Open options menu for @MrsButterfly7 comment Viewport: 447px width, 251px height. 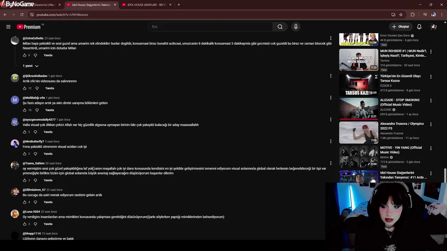[x=331, y=141]
